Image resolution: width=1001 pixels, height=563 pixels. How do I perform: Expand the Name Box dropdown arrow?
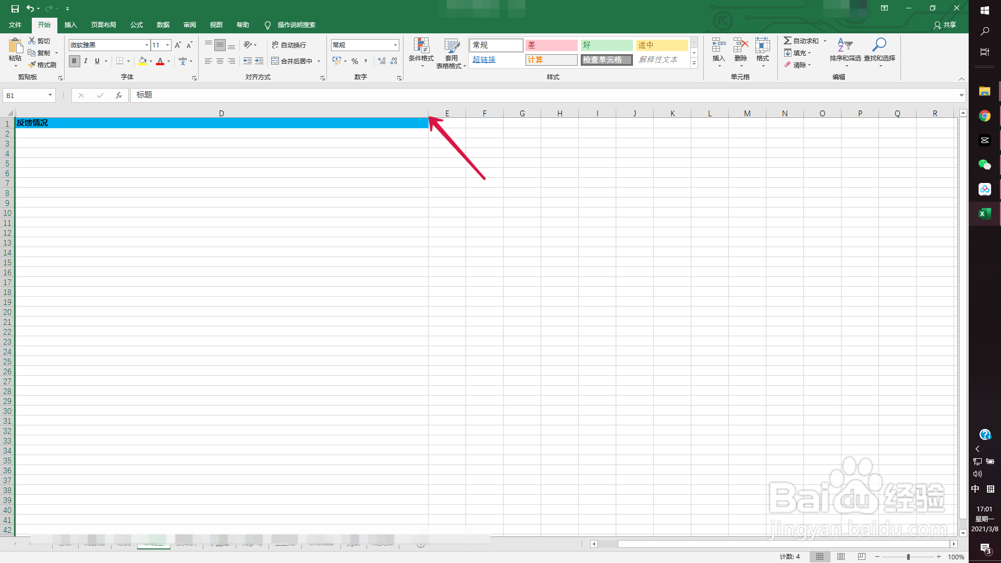[x=50, y=95]
